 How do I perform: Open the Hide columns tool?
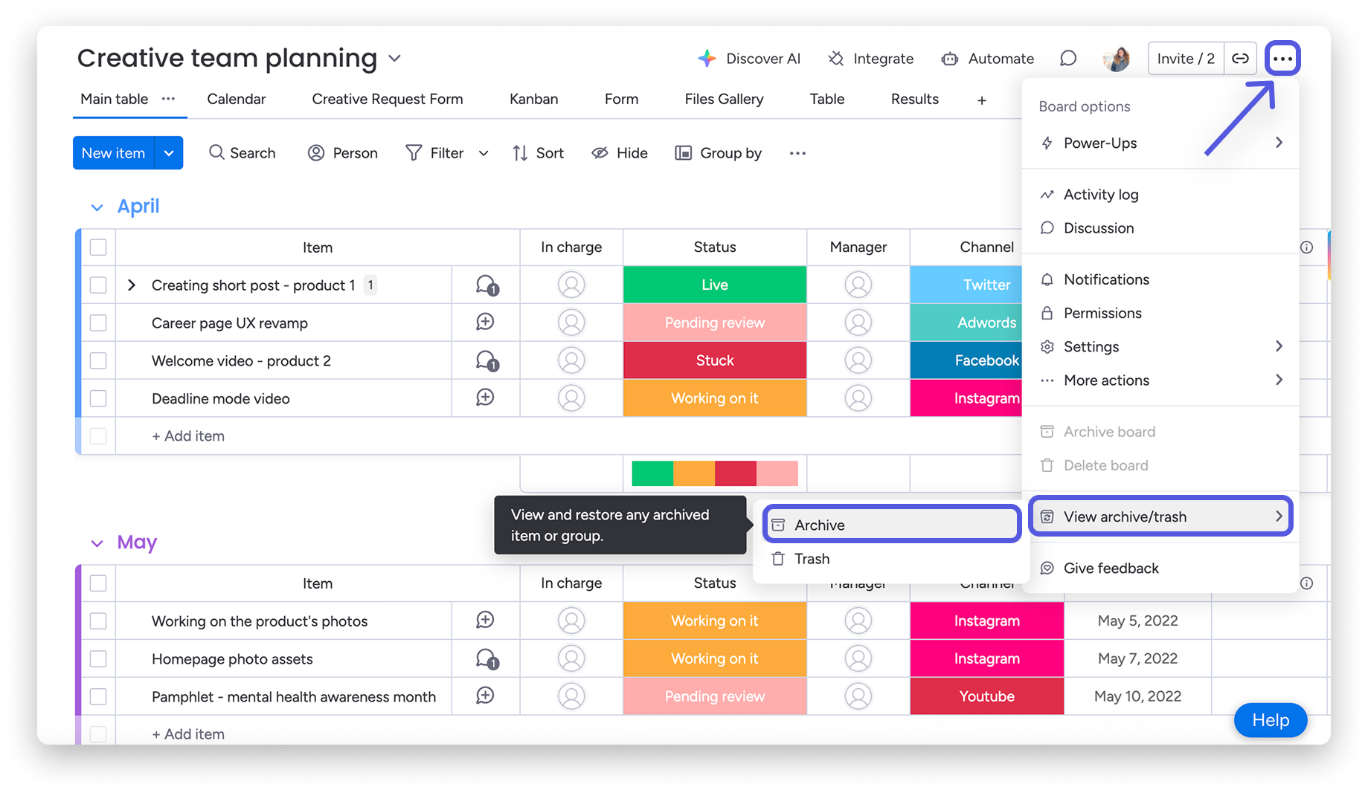619,152
